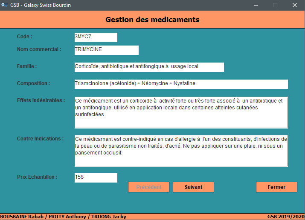Click the authors' names in the footer
The height and width of the screenshot is (220, 305).
tap(63, 217)
